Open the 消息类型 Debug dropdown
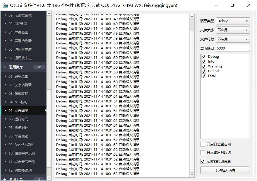This screenshot has width=257, height=181. 233,21
